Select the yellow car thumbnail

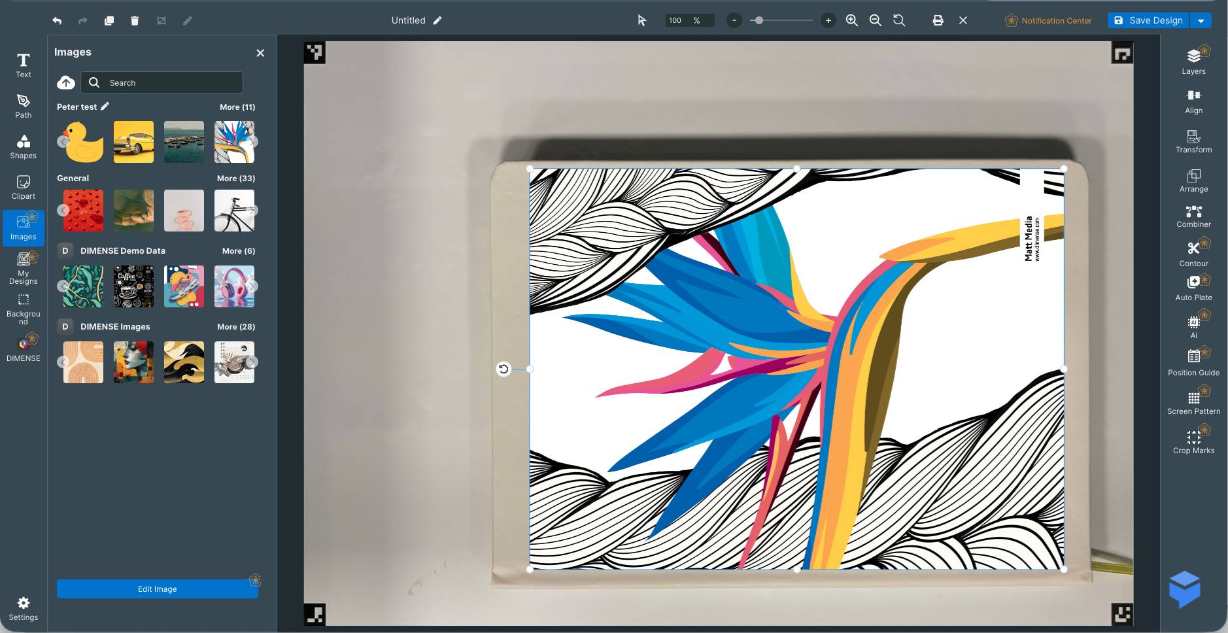[134, 142]
